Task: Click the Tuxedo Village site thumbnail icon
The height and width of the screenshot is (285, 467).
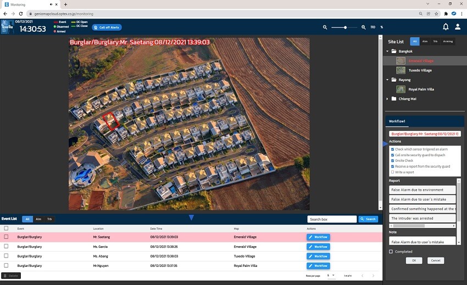Action: 401,70
